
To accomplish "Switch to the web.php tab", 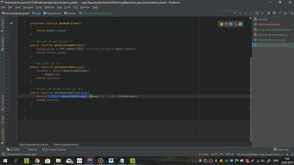I will coord(262,19).
